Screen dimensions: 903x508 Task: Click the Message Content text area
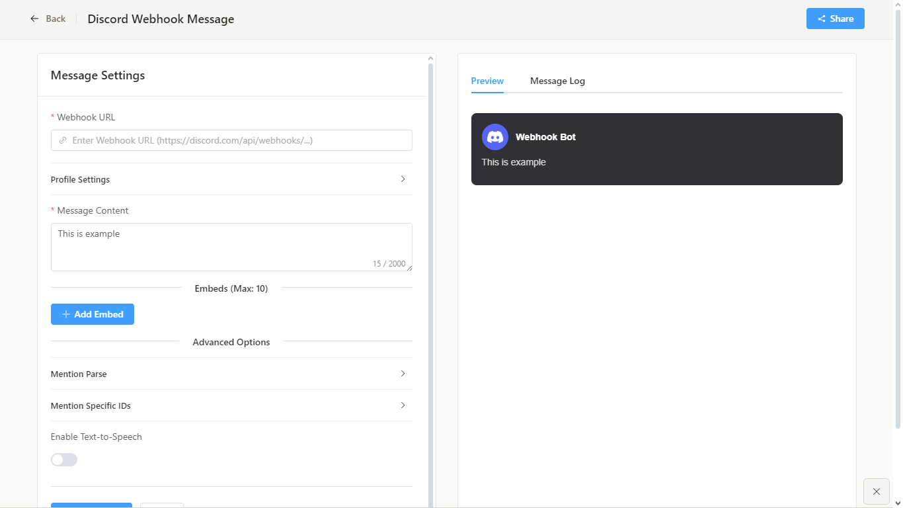click(231, 247)
